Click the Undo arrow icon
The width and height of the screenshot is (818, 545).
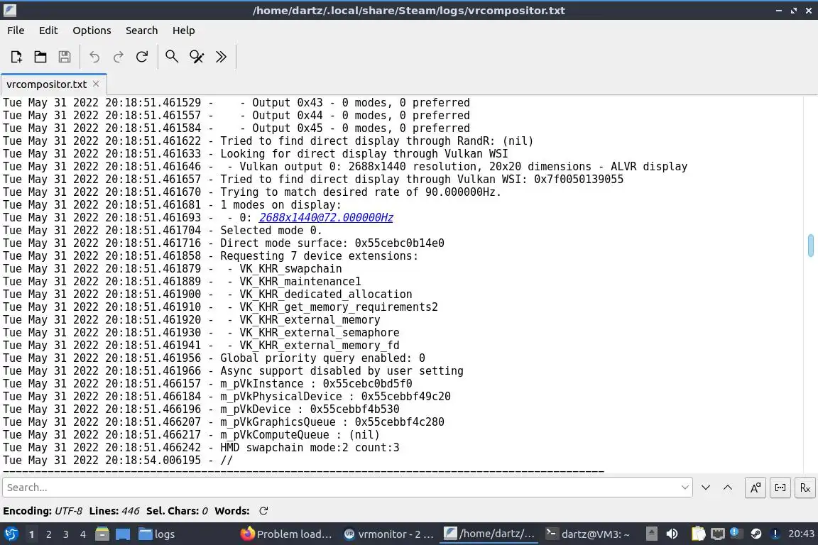click(94, 56)
